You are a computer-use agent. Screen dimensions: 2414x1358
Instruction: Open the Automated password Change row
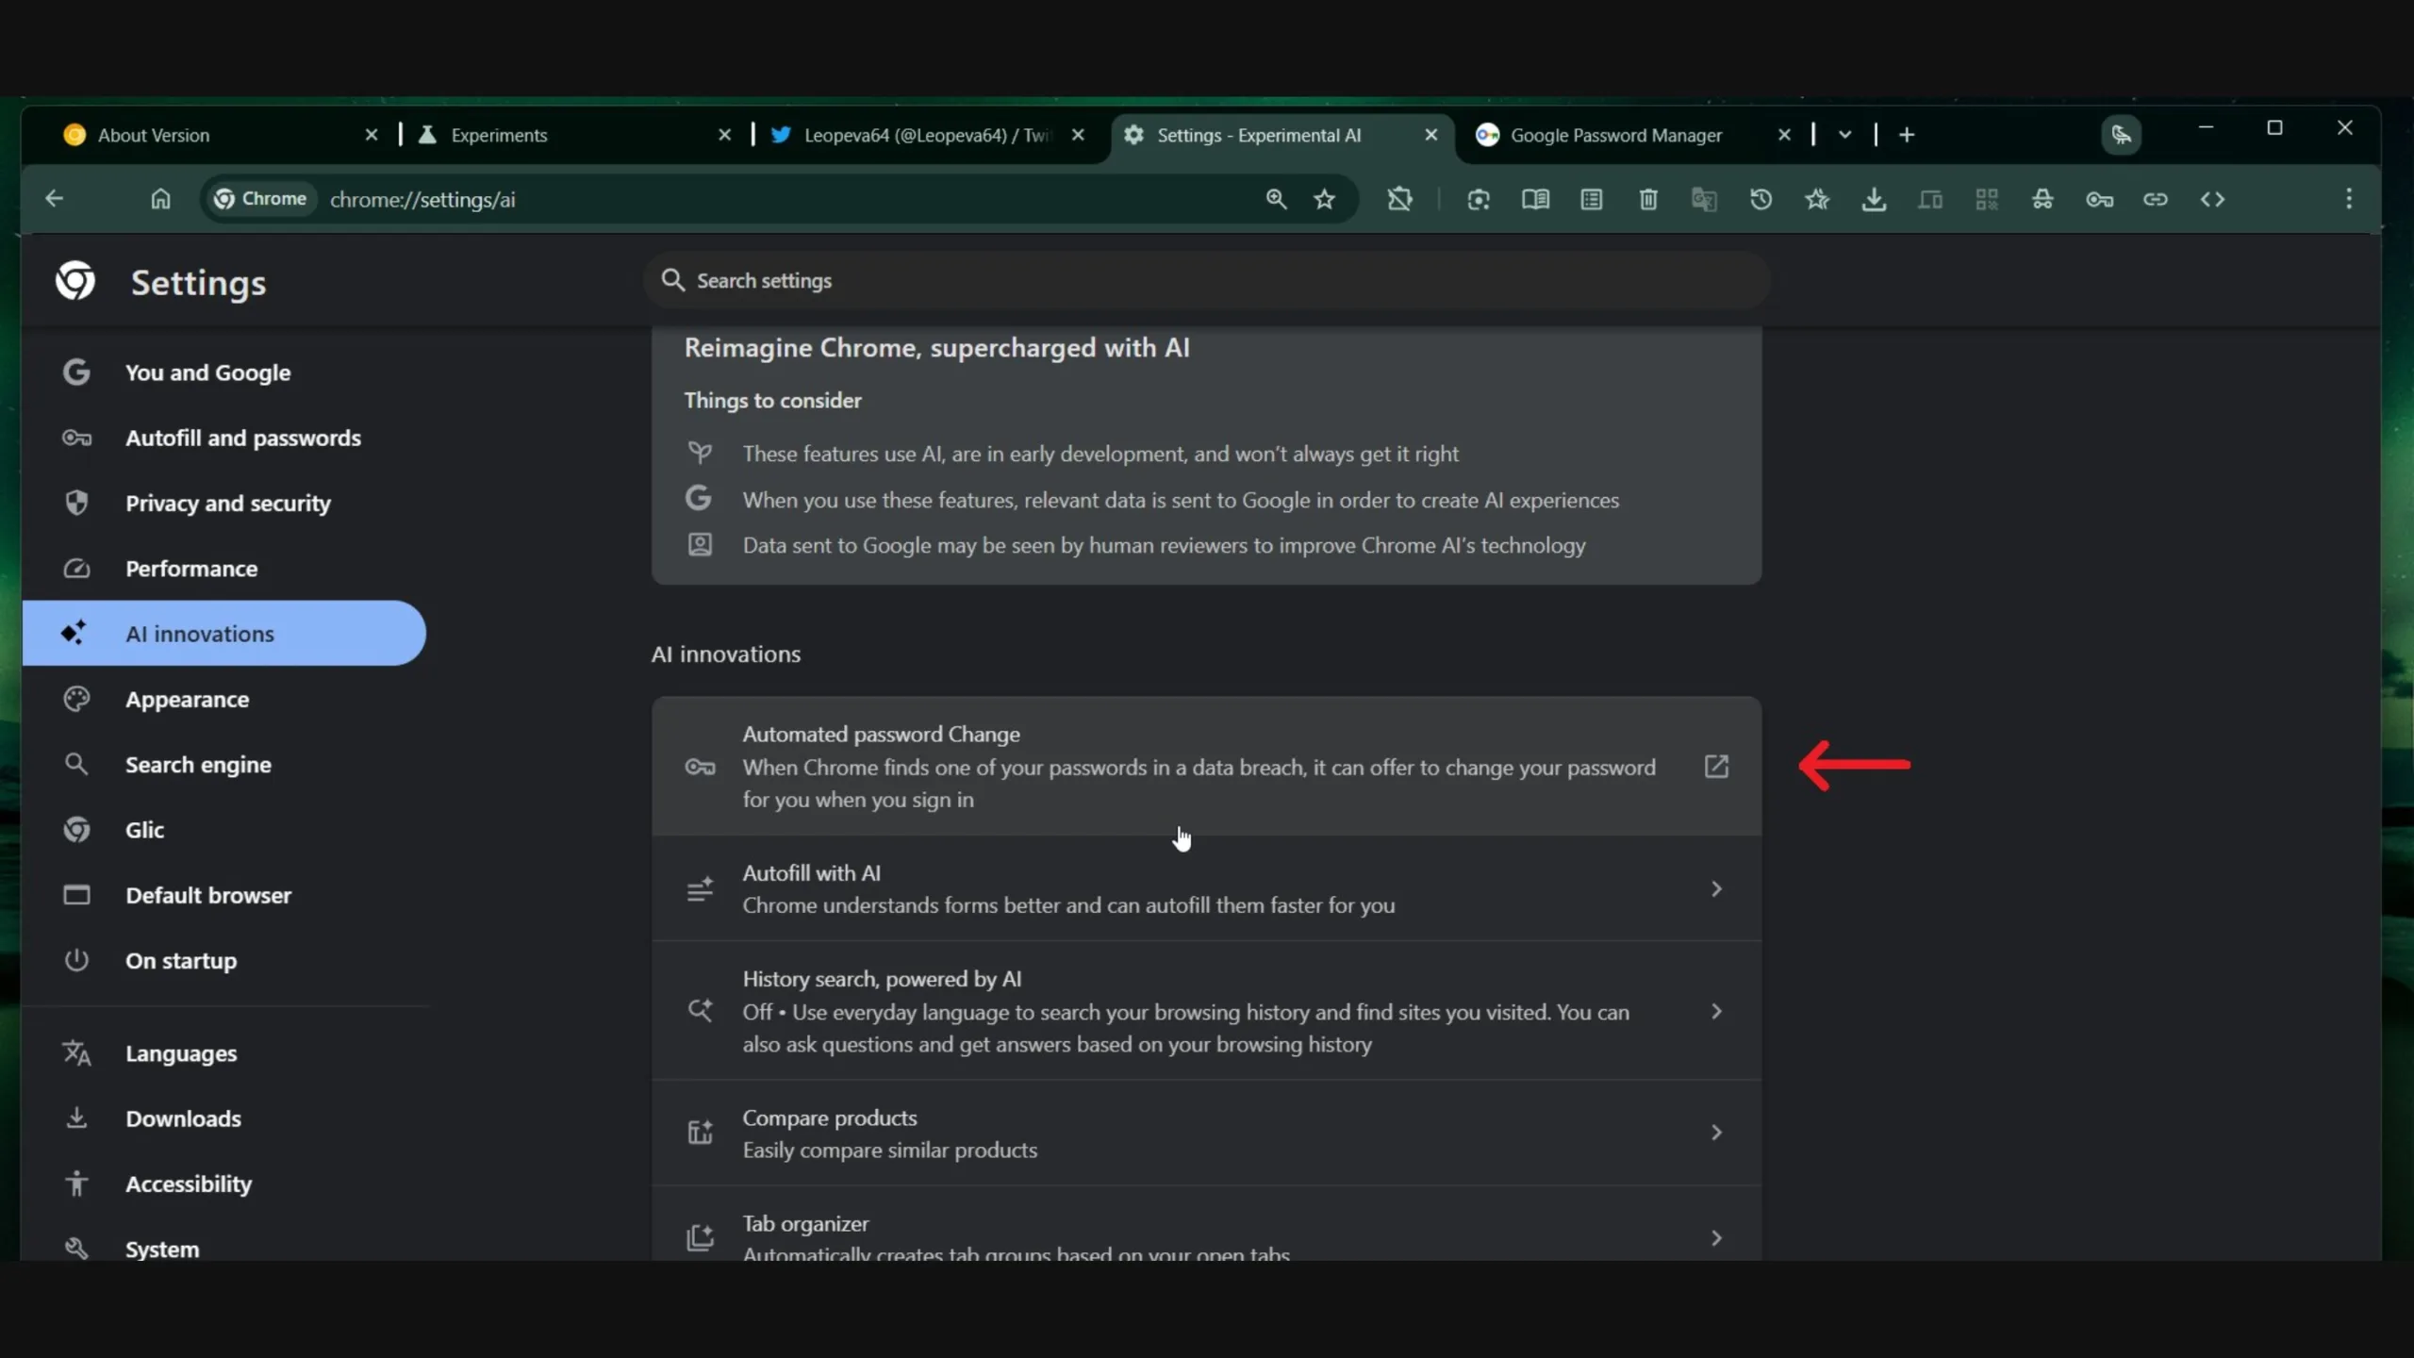pos(1206,766)
